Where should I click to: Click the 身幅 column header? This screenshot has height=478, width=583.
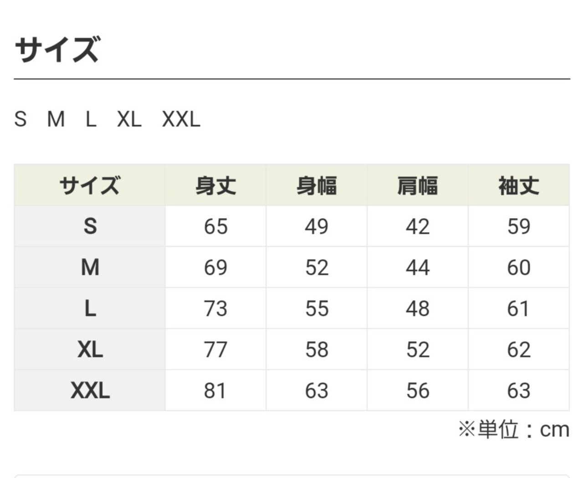(x=317, y=186)
